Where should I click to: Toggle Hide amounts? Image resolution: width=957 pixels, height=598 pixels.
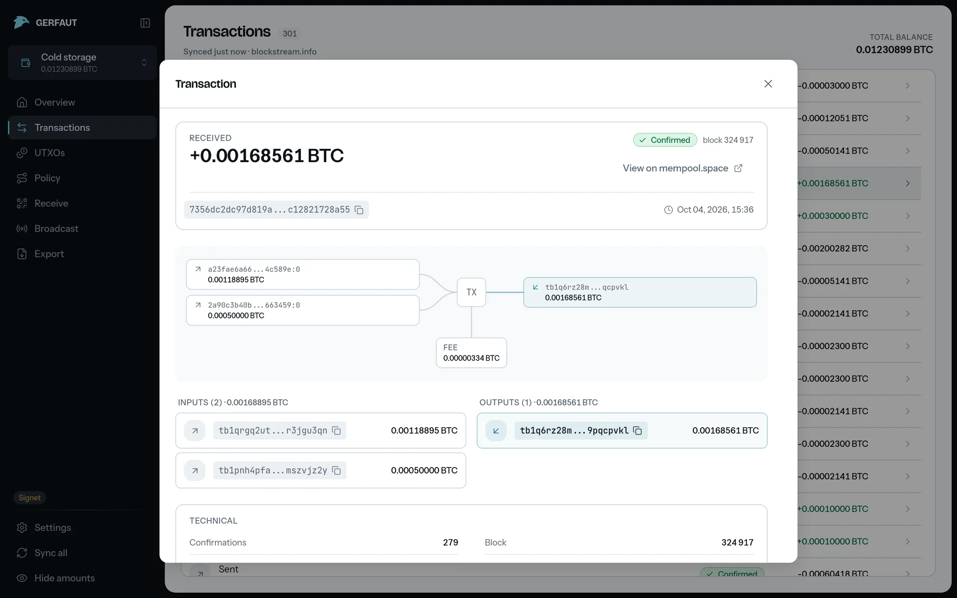click(82, 578)
